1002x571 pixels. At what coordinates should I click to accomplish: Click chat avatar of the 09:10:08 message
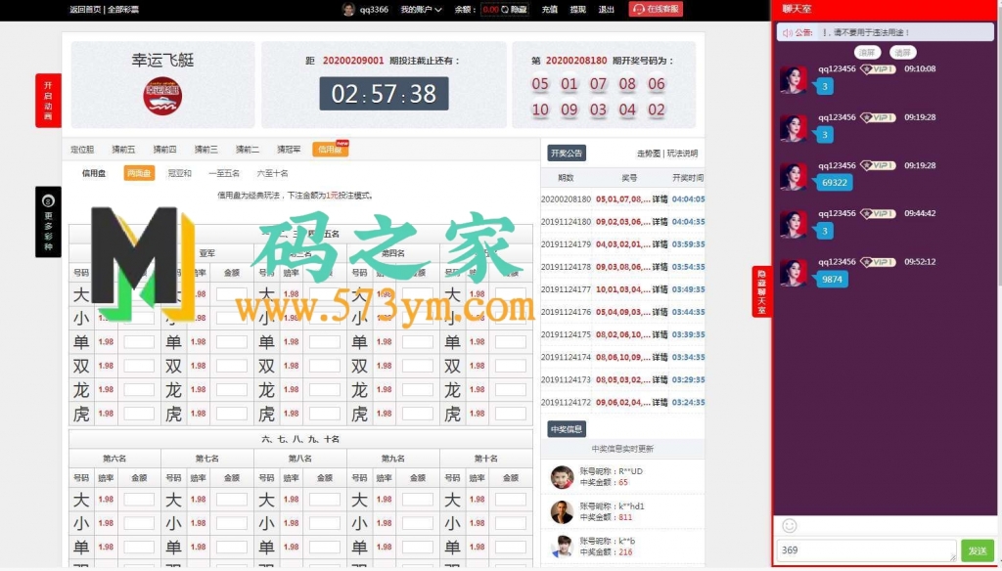[x=793, y=80]
